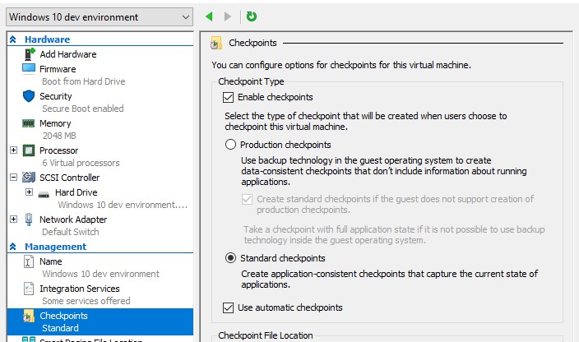Click the Hard Drive disk icon
Image resolution: width=579 pixels, height=342 pixels.
pos(44,194)
